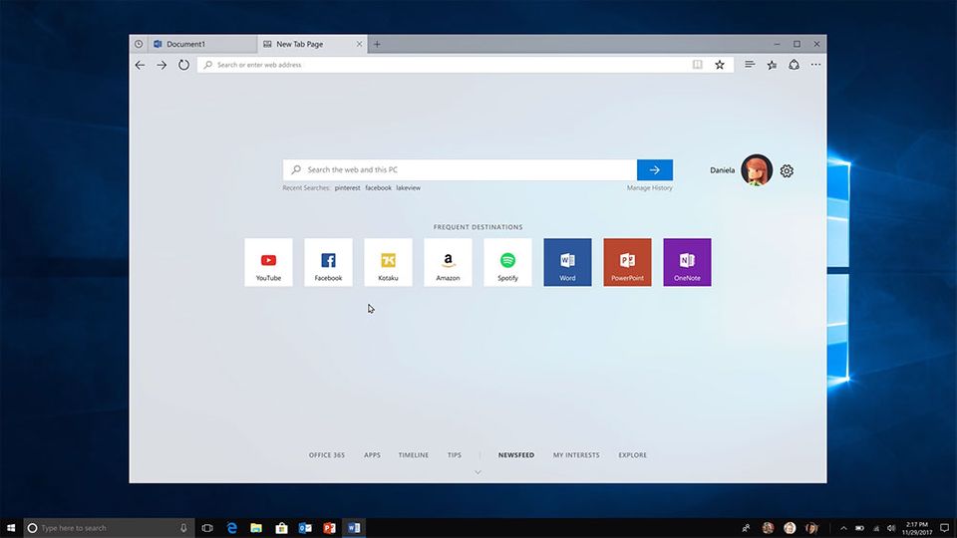Screen dimensions: 957x538
Task: Open a new tab with the plus button
Action: tap(377, 44)
